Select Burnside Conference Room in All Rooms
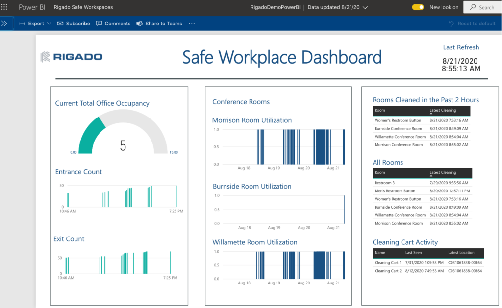Viewport: 502px width, 308px height. tap(423, 207)
